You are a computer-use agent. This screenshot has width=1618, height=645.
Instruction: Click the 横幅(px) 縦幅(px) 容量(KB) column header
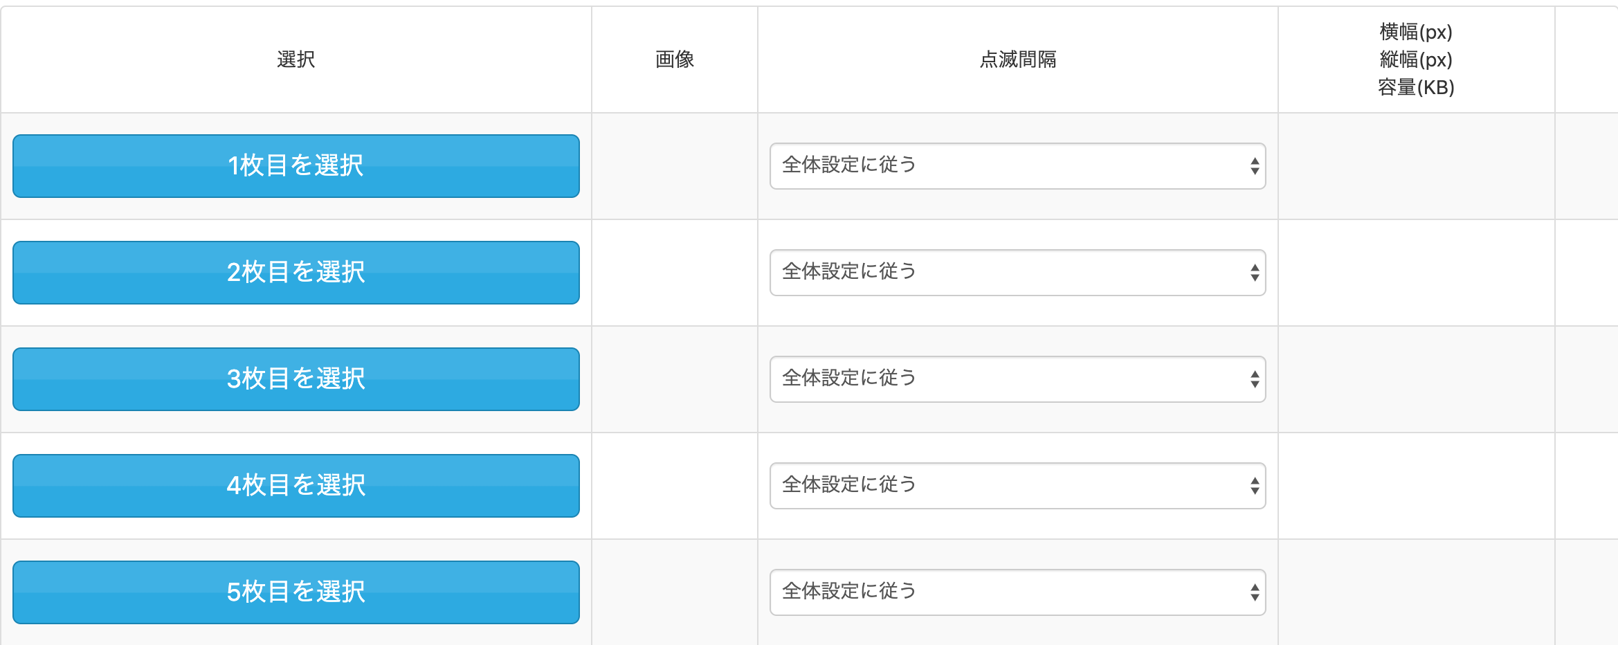pos(1416,60)
